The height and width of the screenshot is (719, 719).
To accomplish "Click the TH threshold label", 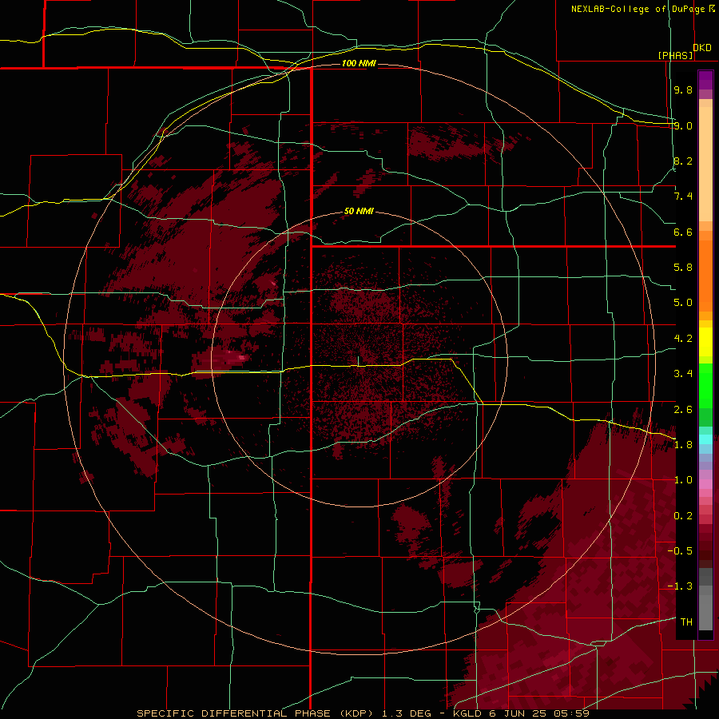I will click(x=686, y=622).
